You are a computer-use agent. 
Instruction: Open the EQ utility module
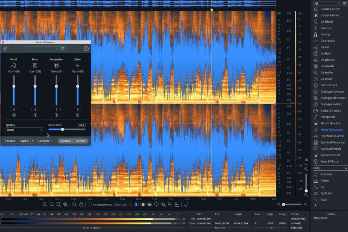coord(323,187)
